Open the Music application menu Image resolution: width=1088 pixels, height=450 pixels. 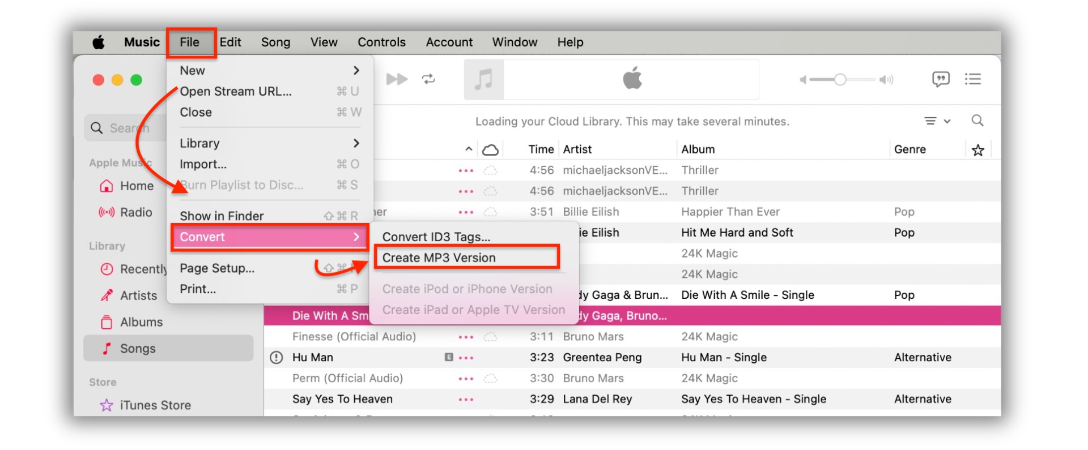(142, 42)
